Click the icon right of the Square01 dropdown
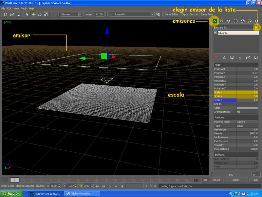The width and height of the screenshot is (262, 197). pyautogui.click(x=158, y=14)
